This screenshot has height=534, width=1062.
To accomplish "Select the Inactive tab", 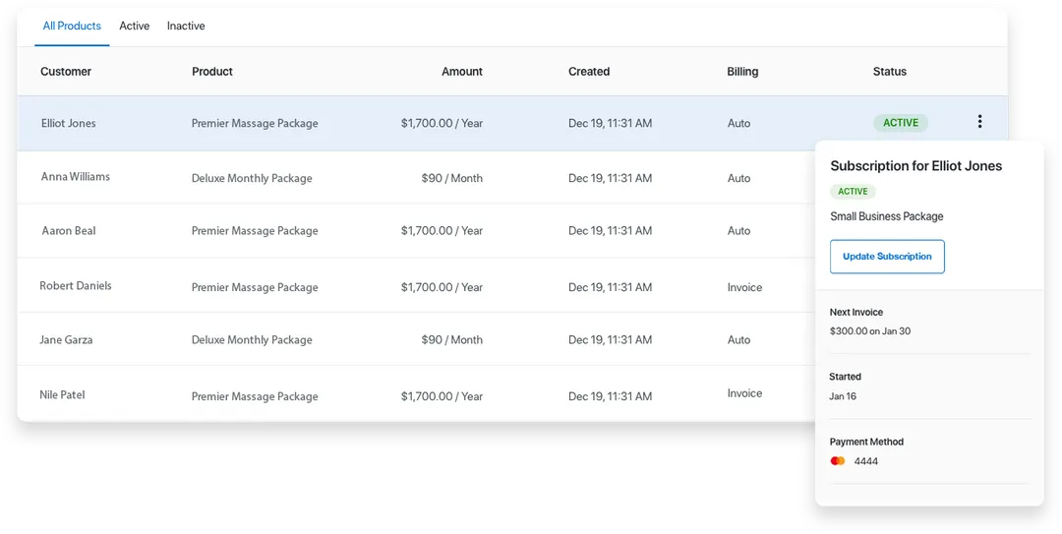I will (186, 27).
